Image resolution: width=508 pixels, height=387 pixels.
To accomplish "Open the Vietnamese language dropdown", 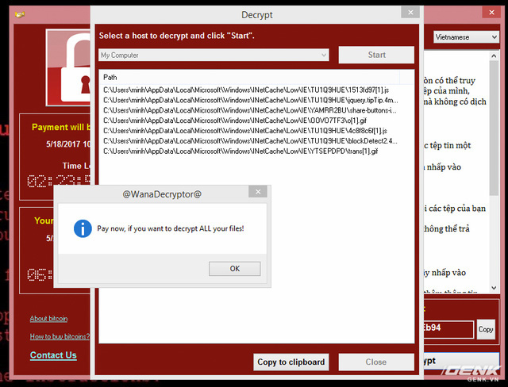I will (466, 37).
